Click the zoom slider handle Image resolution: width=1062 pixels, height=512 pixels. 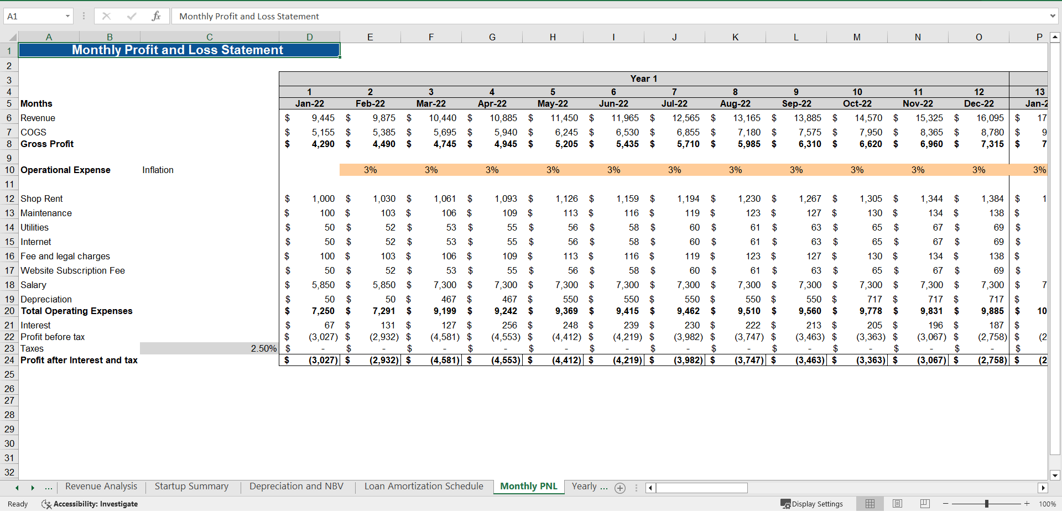tap(986, 504)
